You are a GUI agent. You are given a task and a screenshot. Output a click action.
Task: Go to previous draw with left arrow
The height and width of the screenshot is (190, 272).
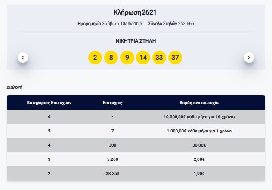click(23, 58)
